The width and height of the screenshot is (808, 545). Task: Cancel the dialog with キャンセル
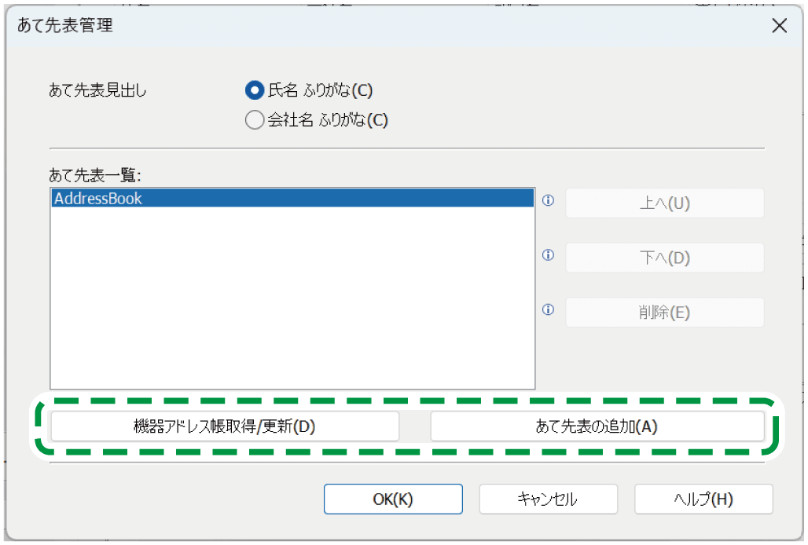click(x=548, y=499)
